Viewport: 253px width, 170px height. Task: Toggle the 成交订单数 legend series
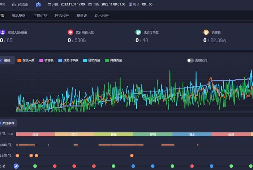tap(68, 60)
